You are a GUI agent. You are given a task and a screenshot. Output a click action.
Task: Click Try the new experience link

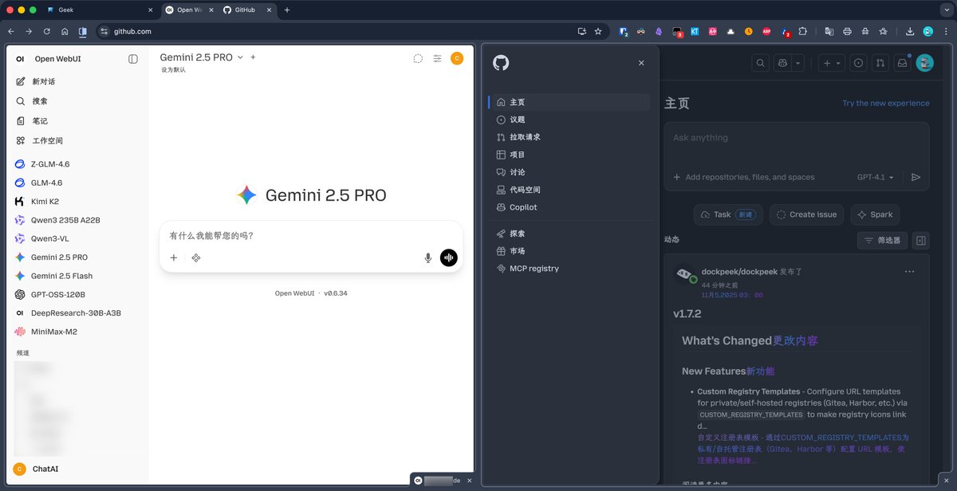point(885,104)
